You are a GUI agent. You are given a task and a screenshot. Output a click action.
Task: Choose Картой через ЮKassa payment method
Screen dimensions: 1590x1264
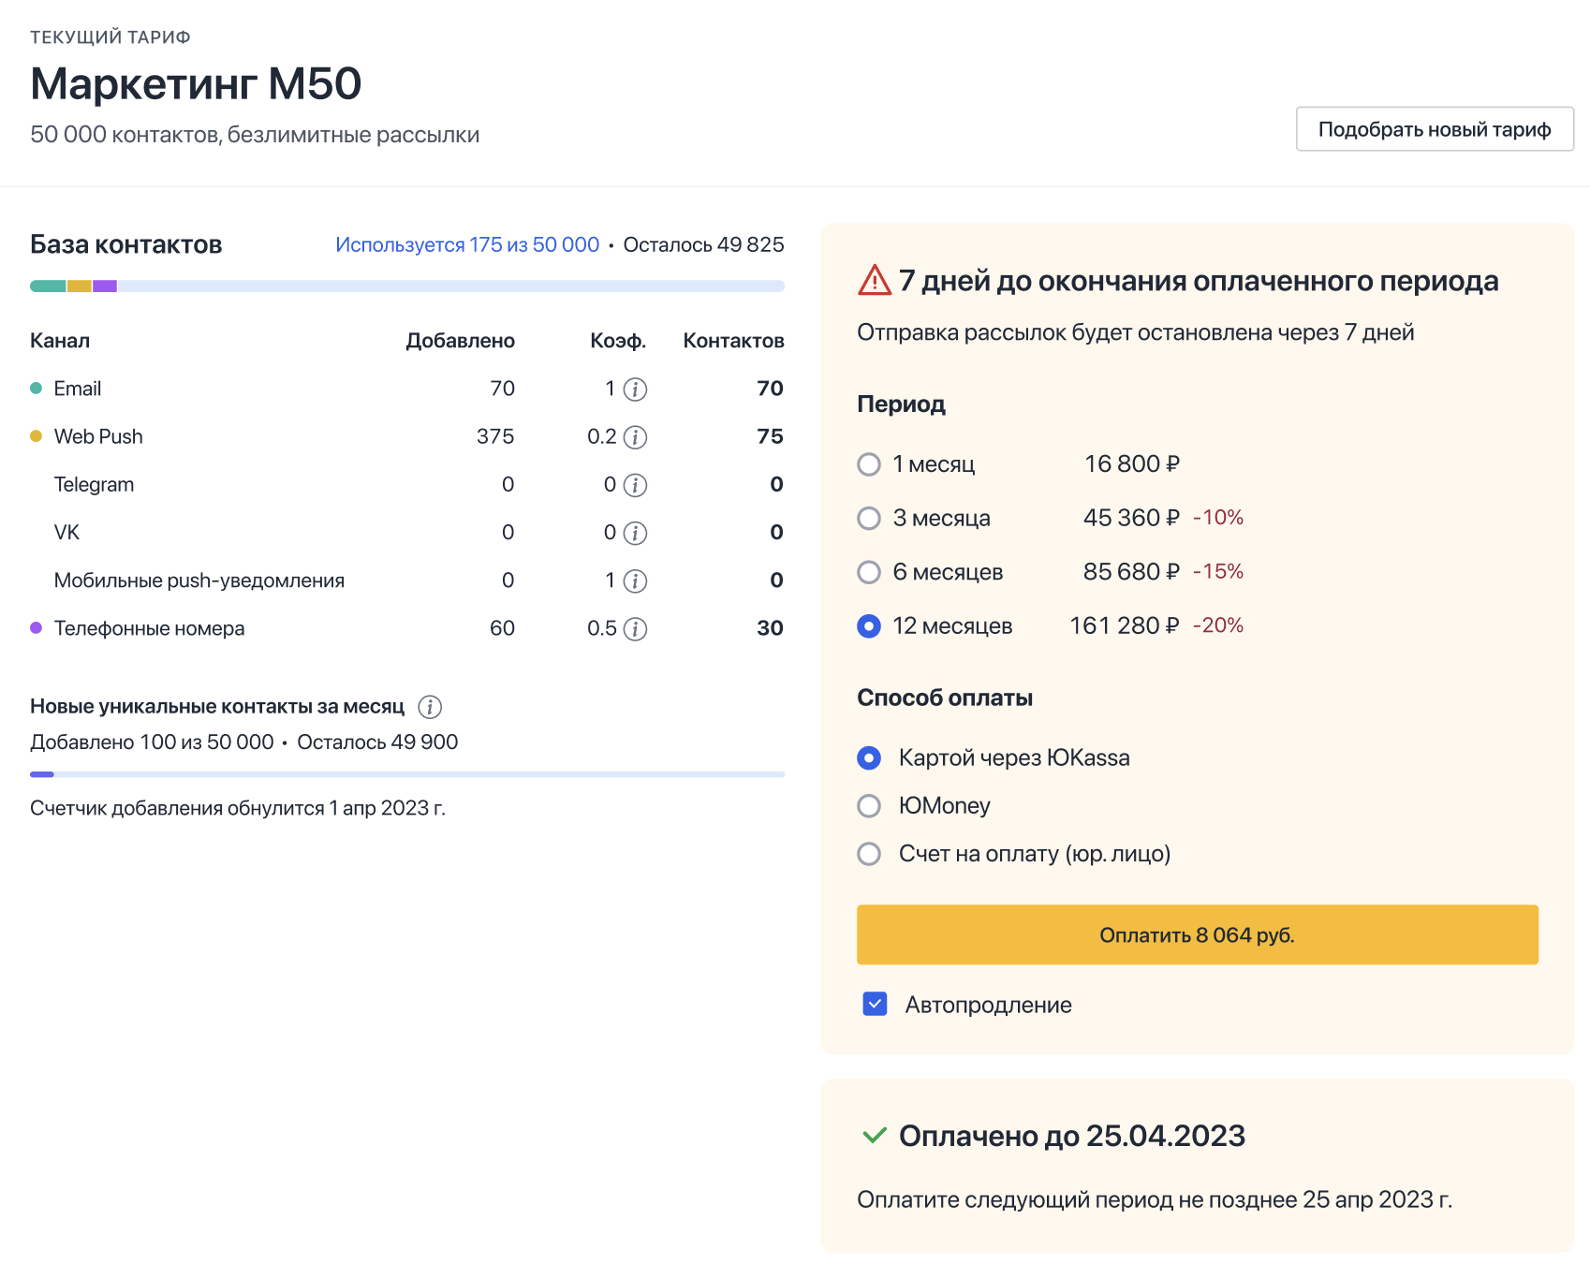[x=869, y=758]
